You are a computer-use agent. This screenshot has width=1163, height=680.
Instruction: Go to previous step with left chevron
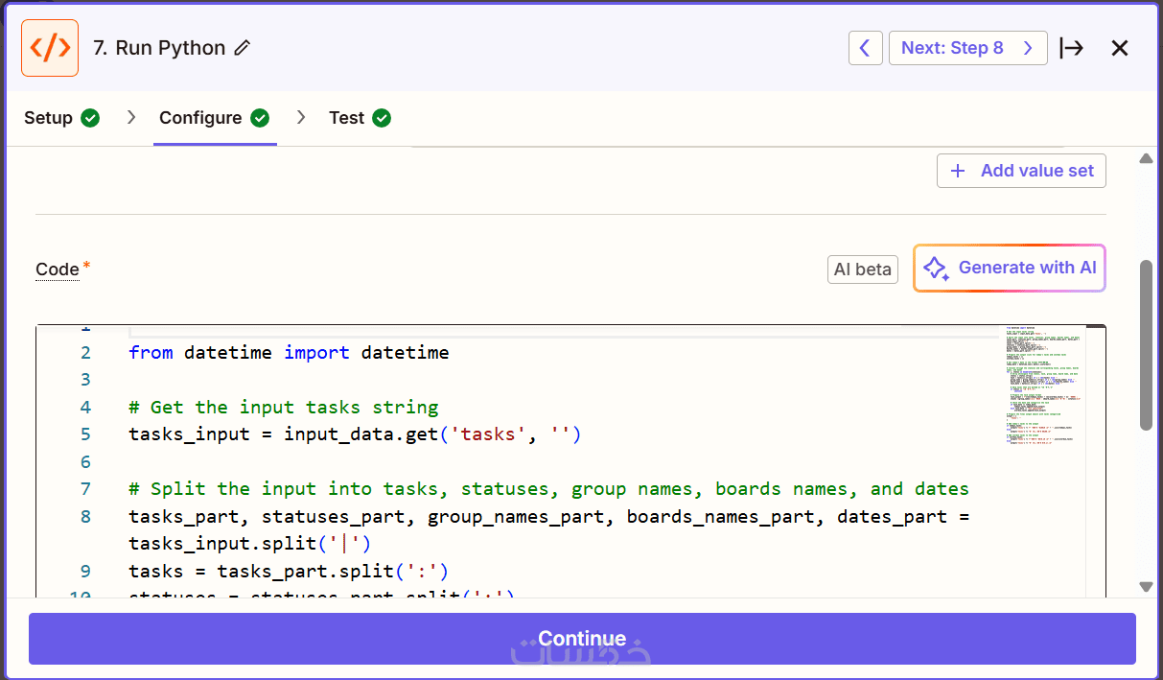point(865,48)
